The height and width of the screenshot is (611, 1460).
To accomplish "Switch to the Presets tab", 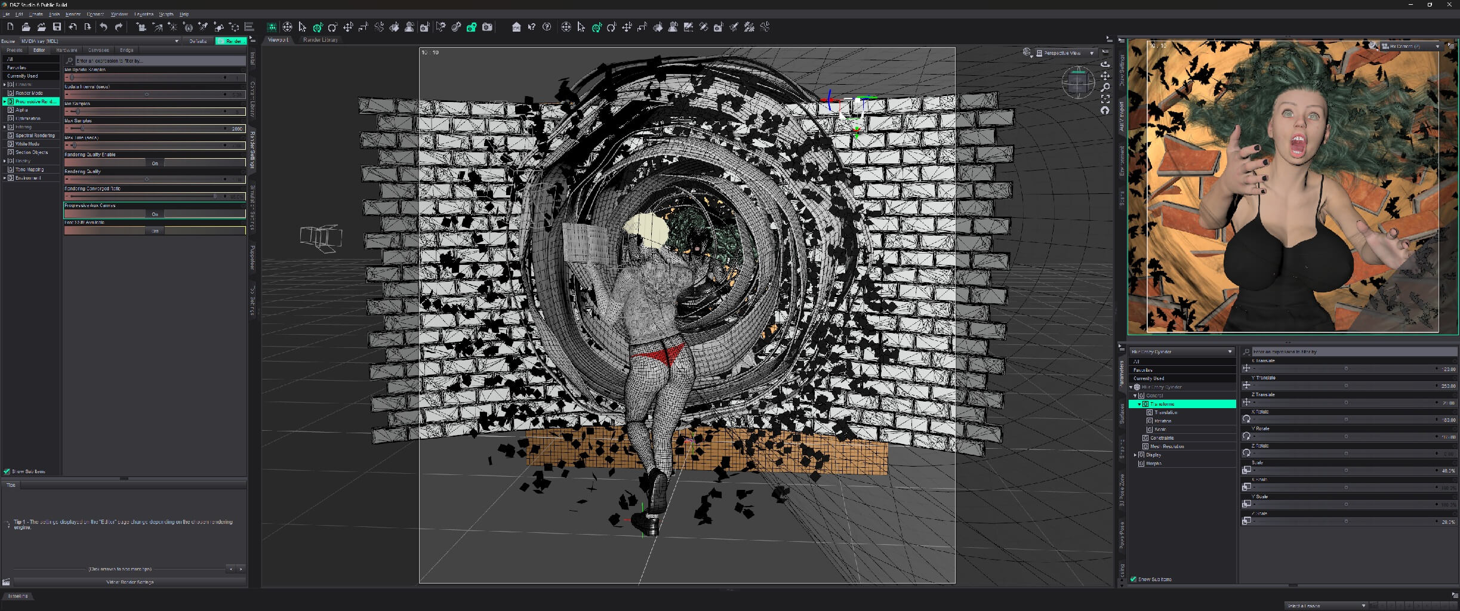I will pos(14,50).
